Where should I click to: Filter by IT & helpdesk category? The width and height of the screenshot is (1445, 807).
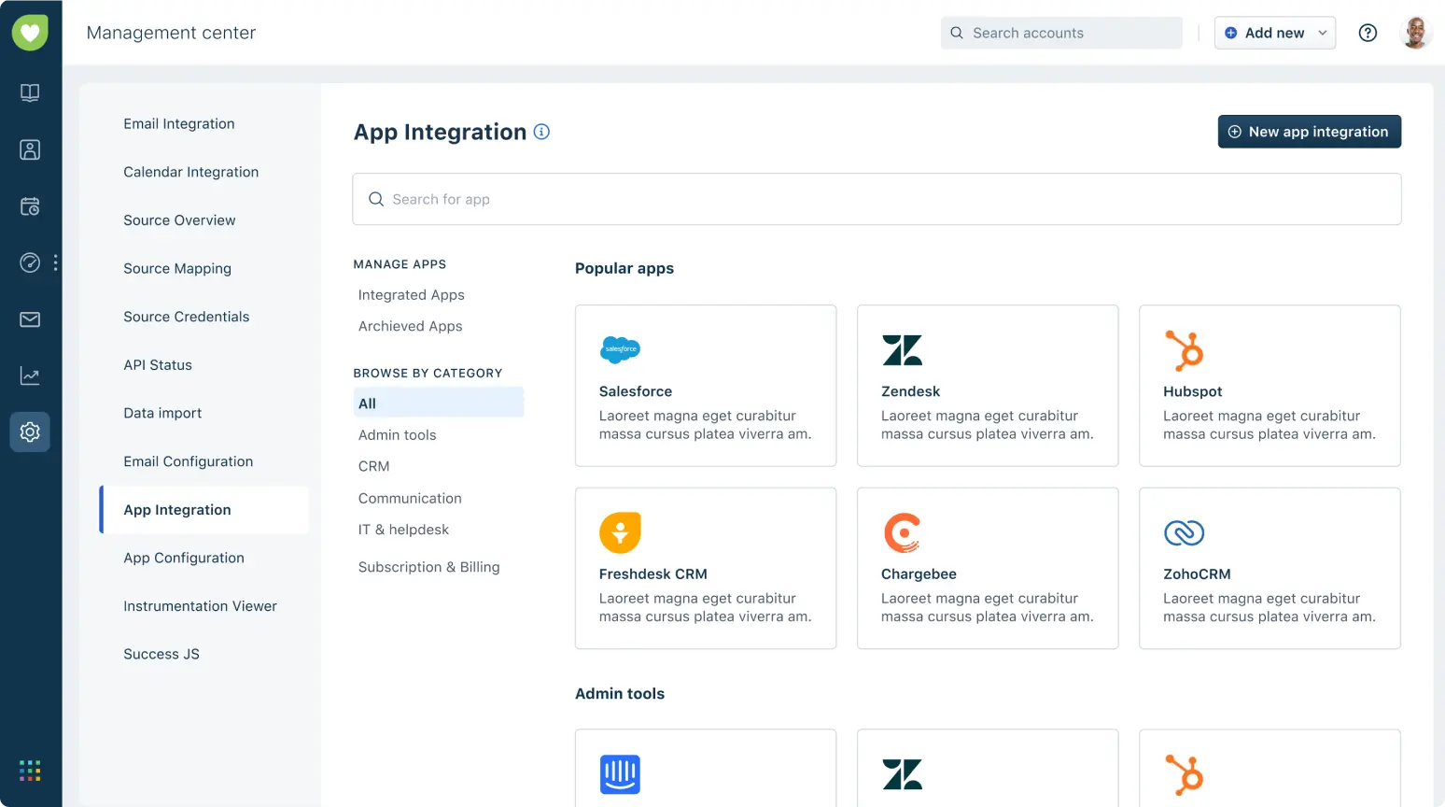(403, 530)
